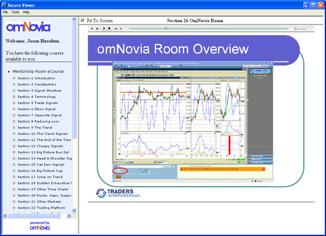
Task: Select Section 20 Pivots, Gaps, Support
Action: pos(45,195)
